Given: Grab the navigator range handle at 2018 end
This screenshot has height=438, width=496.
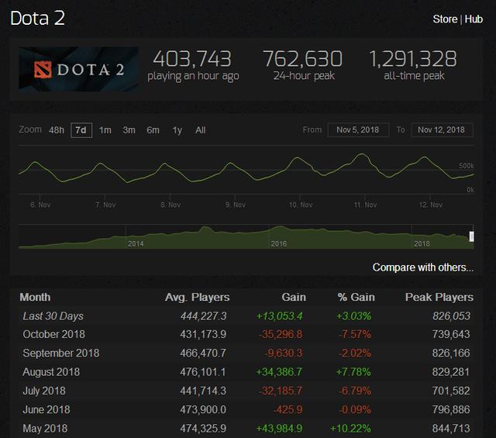Looking at the screenshot, I should point(472,236).
